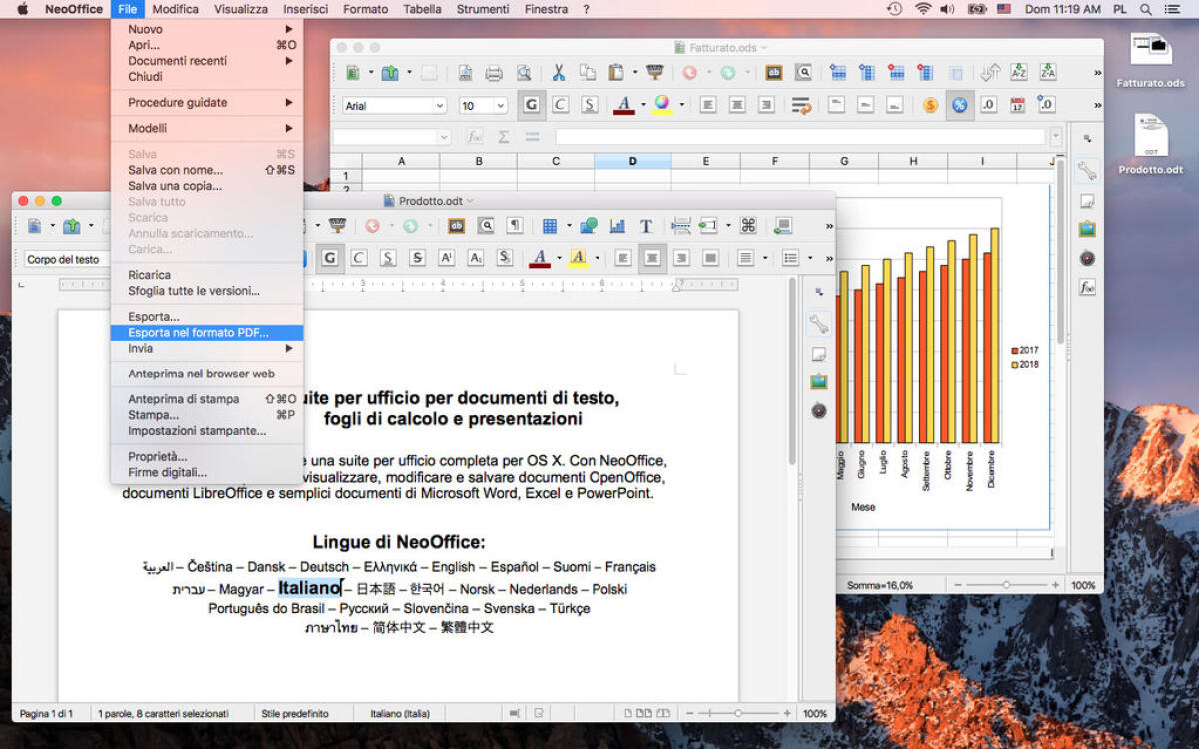Toggle bold on the selected text Italiano
Screen dimensions: 1199x749
coord(329,258)
